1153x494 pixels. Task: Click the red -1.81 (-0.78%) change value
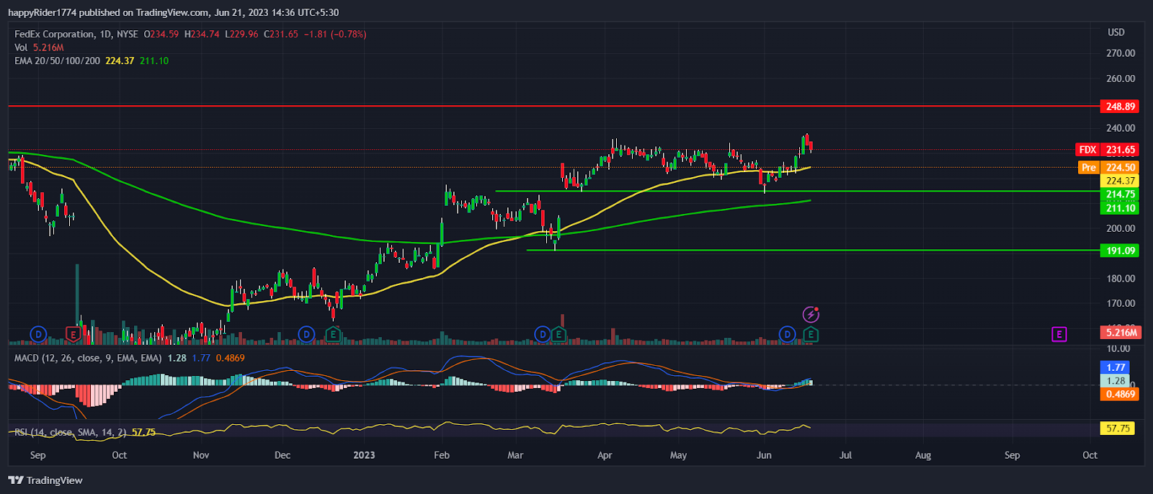(x=335, y=34)
